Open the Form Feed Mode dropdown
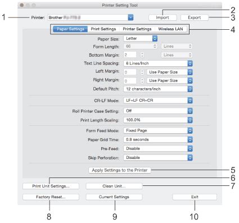Screen dimensions: 239x223 click(158, 130)
